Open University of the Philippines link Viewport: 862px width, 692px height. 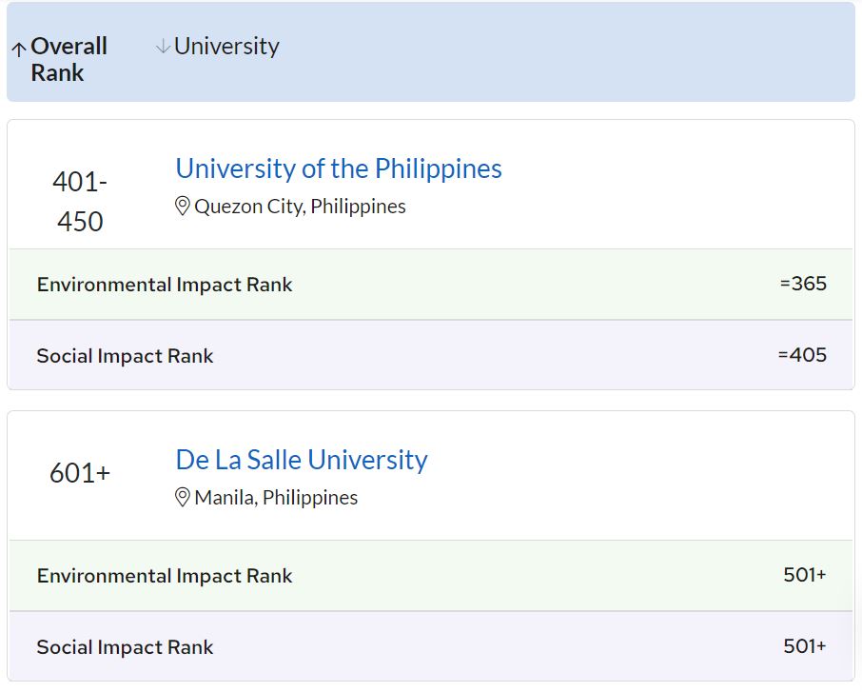click(339, 168)
